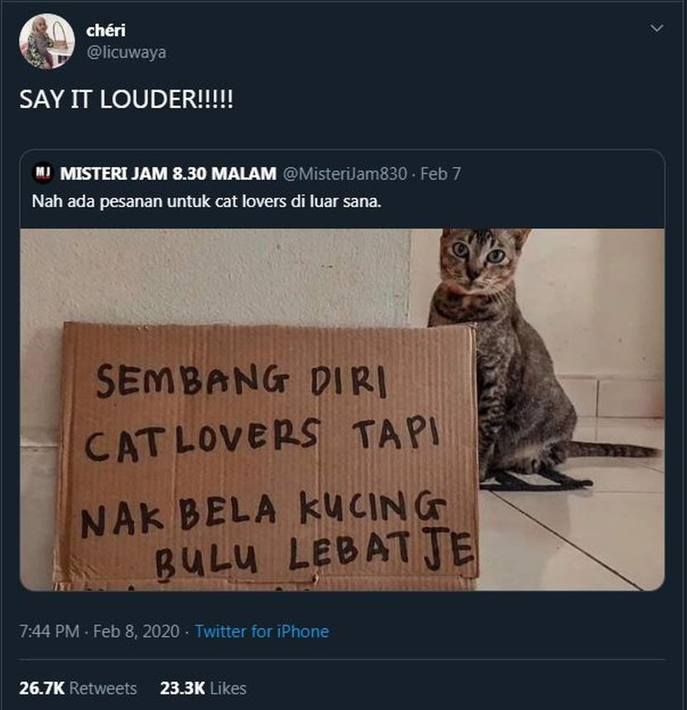
Task: Click the Retweets label text
Action: (x=103, y=688)
